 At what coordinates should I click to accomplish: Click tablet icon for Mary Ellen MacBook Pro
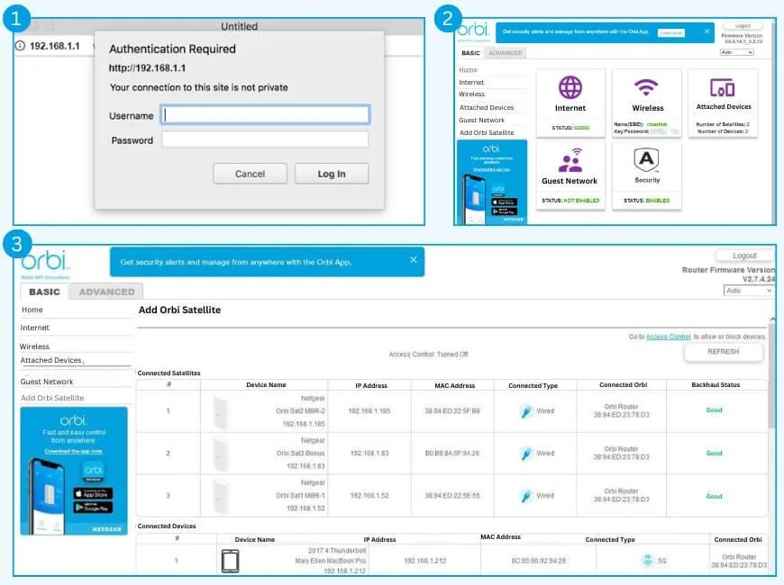230,561
